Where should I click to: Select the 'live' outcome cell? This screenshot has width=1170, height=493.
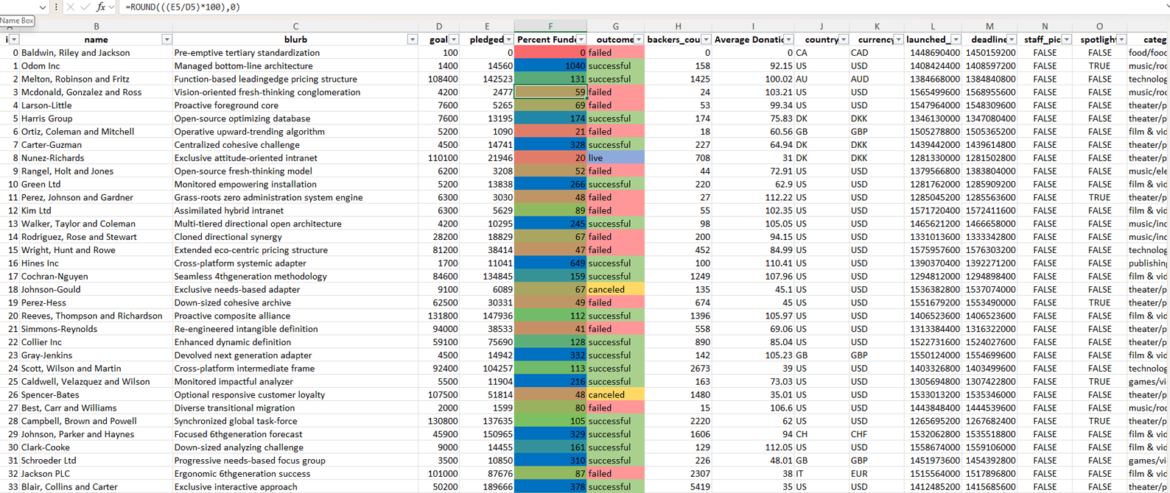point(615,158)
